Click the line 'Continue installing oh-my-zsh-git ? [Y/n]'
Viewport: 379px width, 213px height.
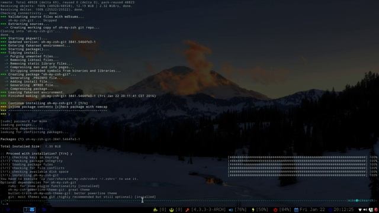[48, 103]
